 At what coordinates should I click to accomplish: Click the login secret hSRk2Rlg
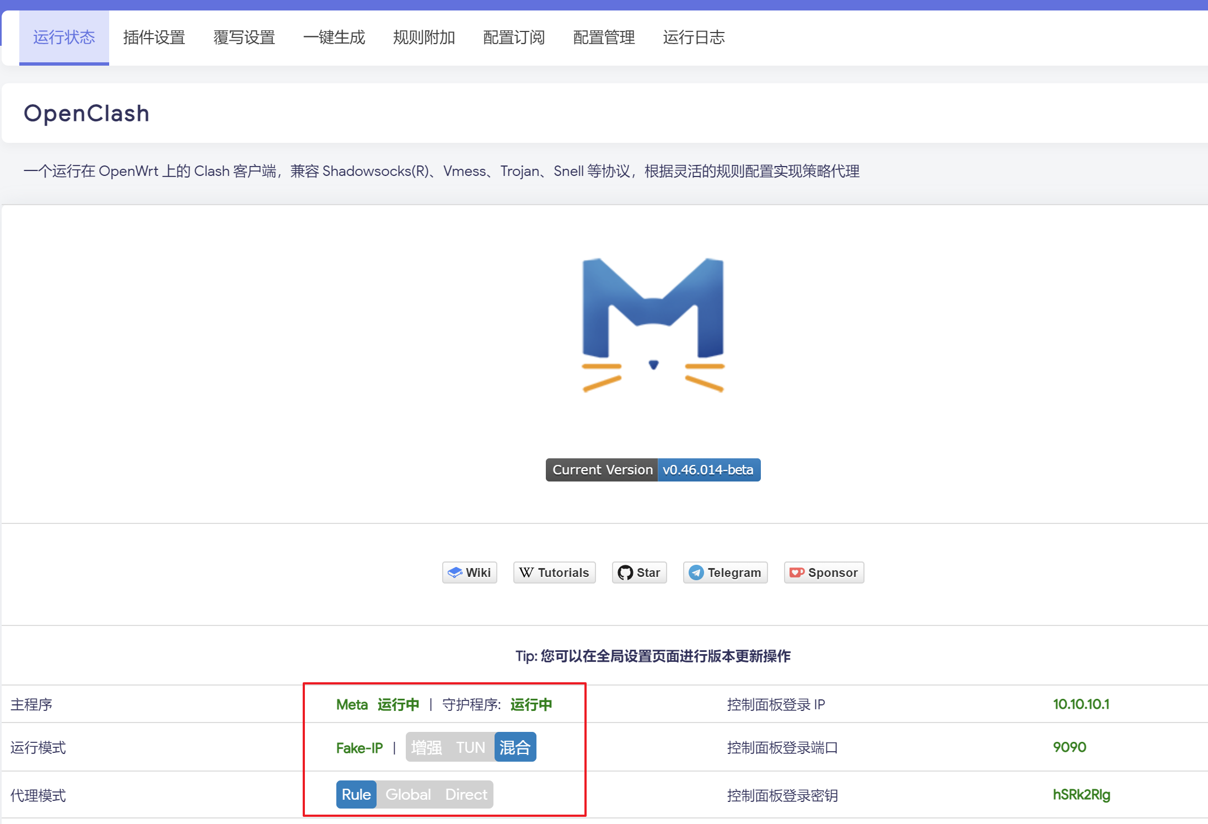[x=1082, y=795]
